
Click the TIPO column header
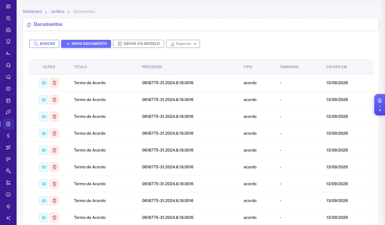(x=248, y=67)
